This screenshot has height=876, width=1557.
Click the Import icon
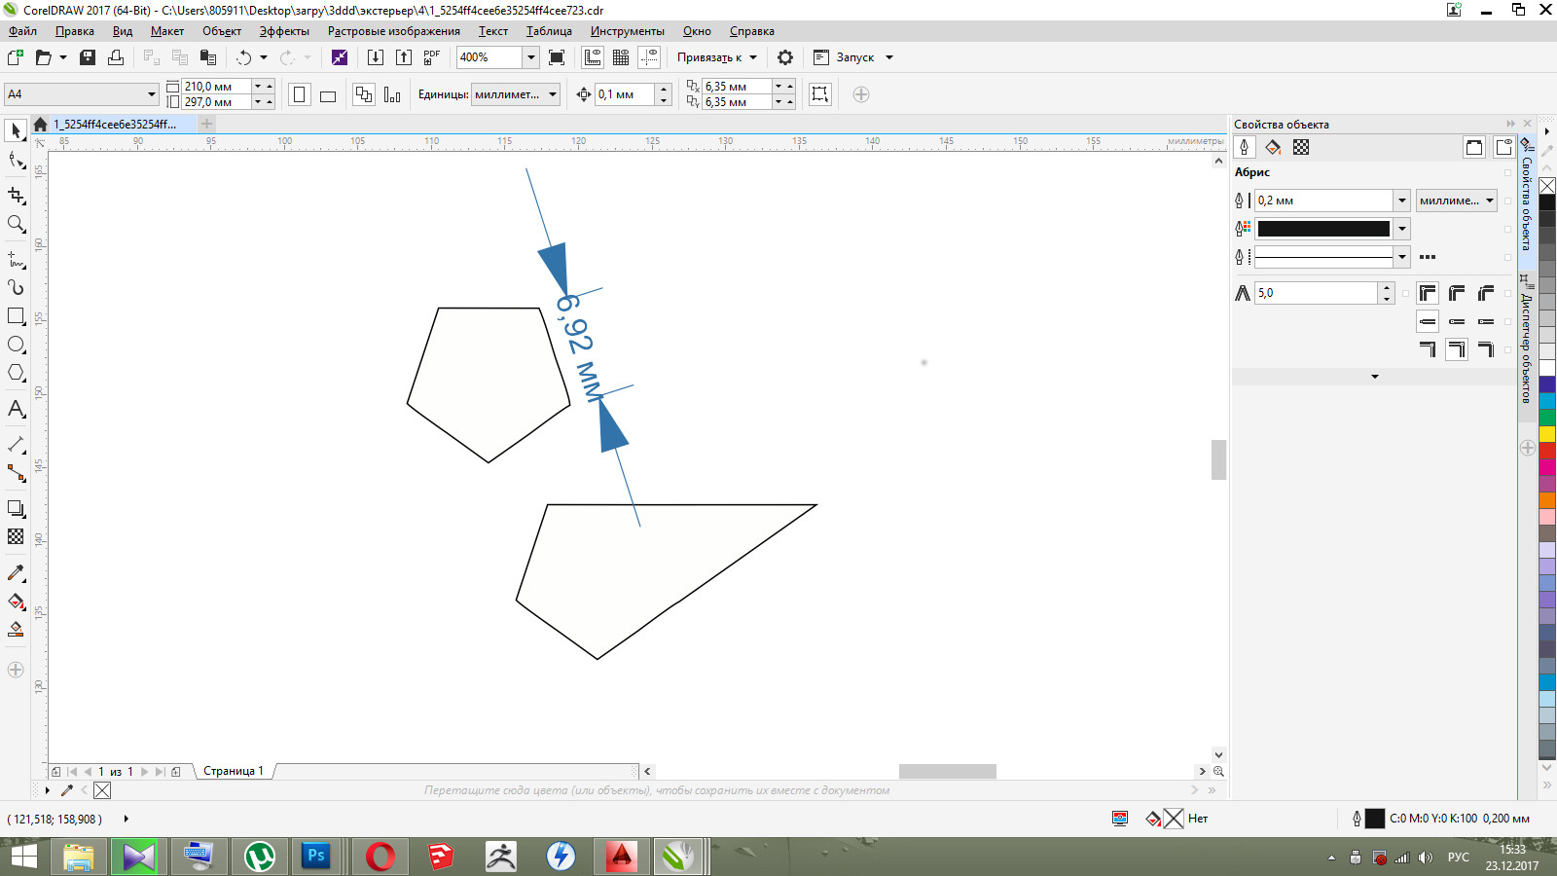click(x=375, y=57)
